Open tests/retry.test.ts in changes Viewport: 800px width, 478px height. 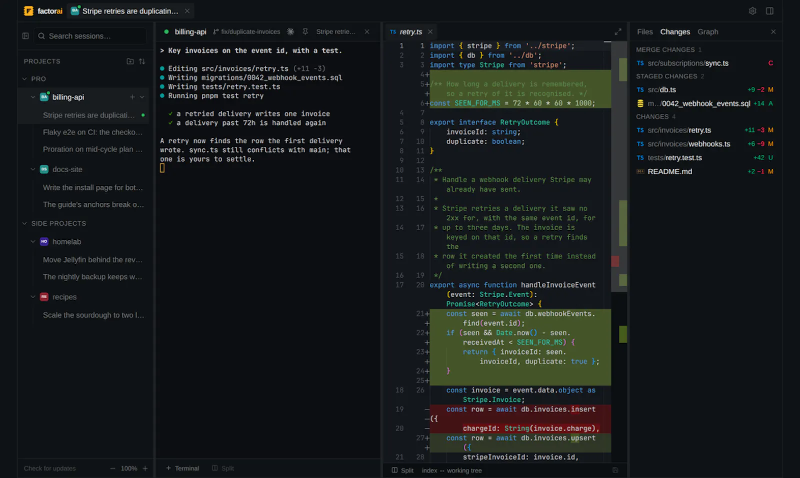(704, 158)
